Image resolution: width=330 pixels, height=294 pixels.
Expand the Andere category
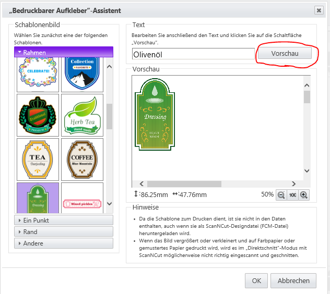63,243
